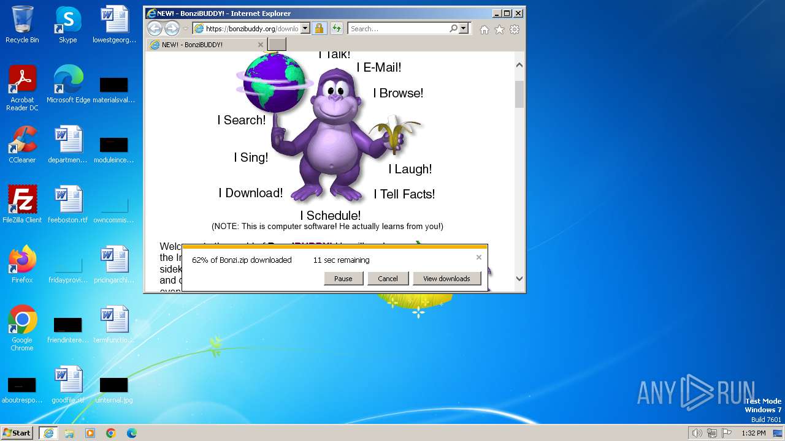Select the pricingarchi... Word document icon

coord(114,265)
